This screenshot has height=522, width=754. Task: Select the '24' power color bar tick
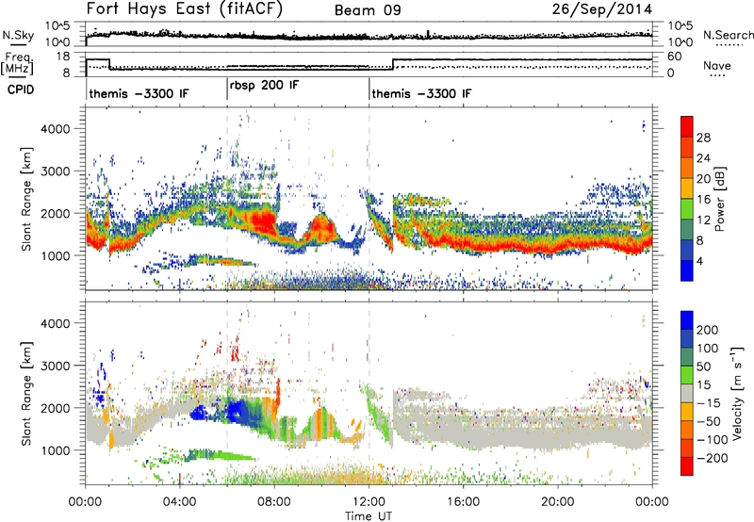tap(703, 158)
